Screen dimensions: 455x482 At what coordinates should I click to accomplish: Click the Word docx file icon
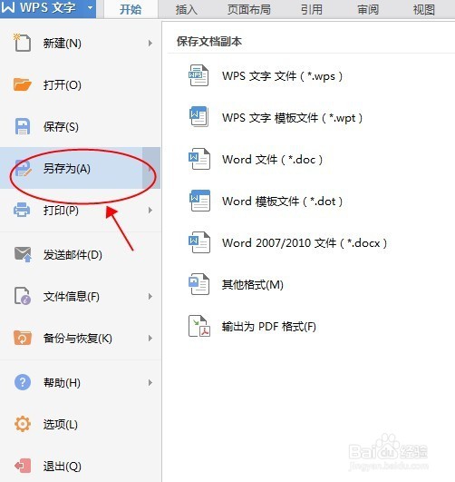tap(199, 242)
